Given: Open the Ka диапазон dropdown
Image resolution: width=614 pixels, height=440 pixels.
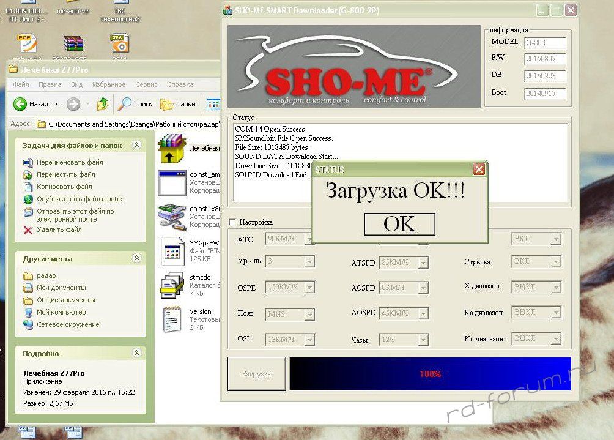Looking at the screenshot, I should pos(556,313).
